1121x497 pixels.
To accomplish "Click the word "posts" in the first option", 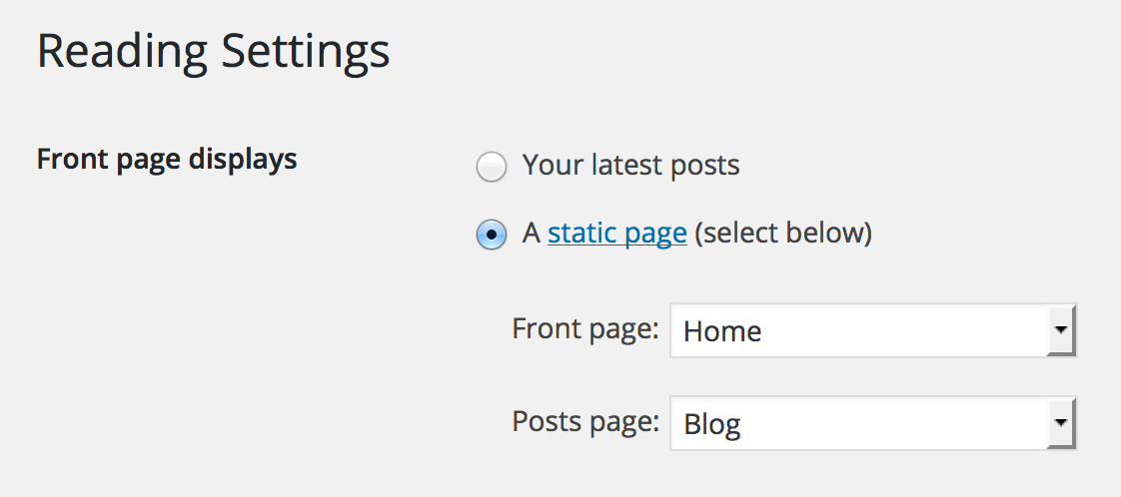I will (x=705, y=165).
